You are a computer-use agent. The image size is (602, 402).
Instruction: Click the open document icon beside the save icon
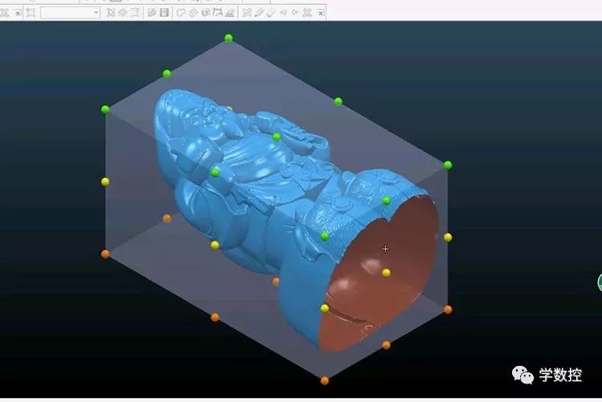pyautogui.click(x=153, y=13)
